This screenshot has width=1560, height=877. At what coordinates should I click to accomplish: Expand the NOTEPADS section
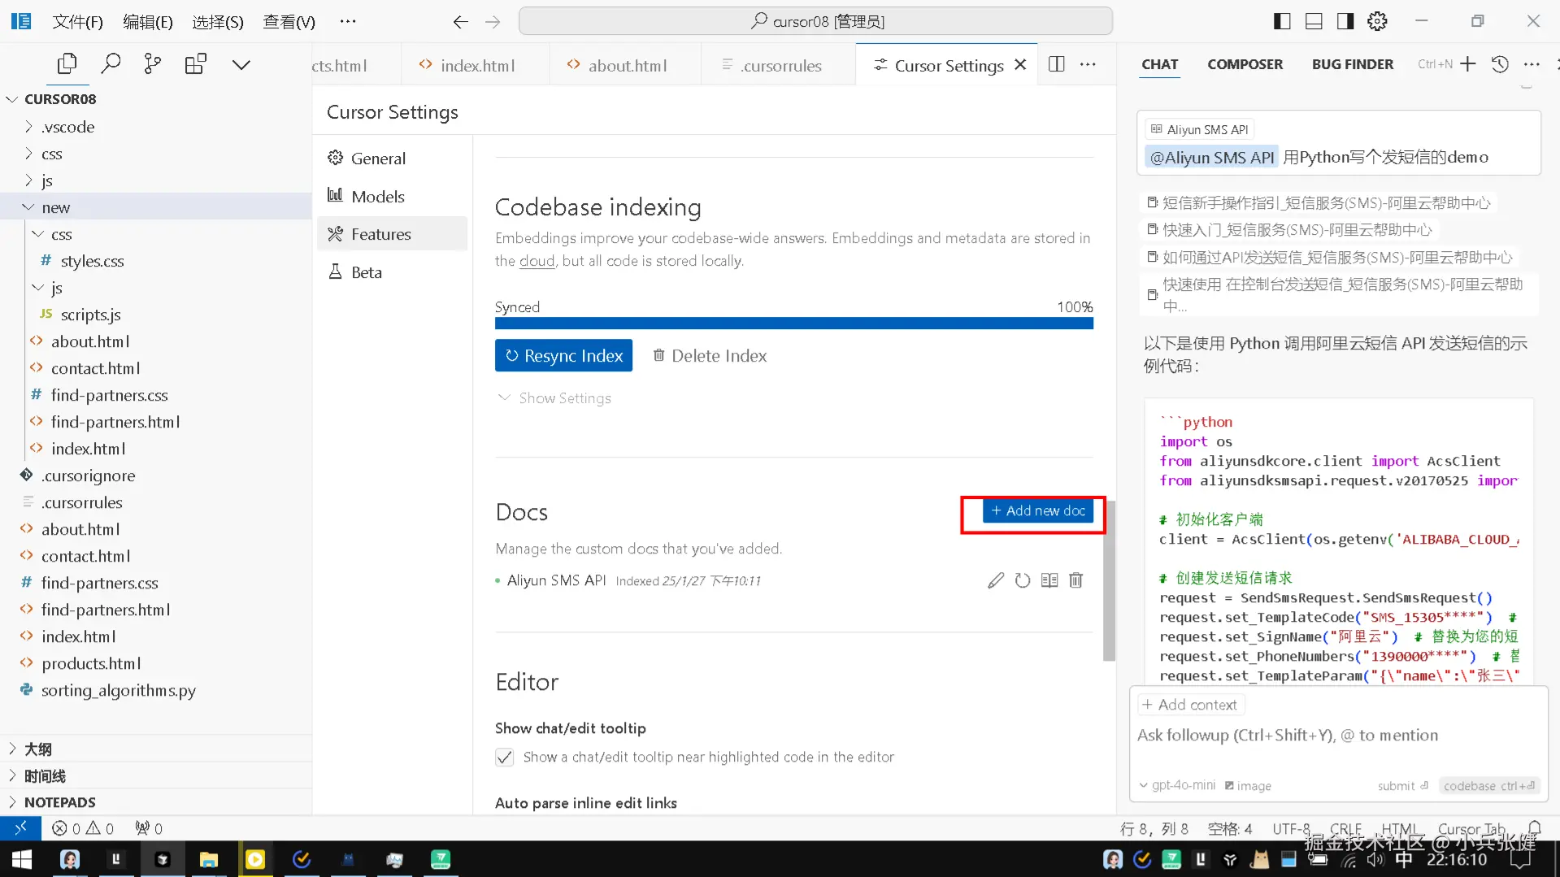tap(156, 802)
